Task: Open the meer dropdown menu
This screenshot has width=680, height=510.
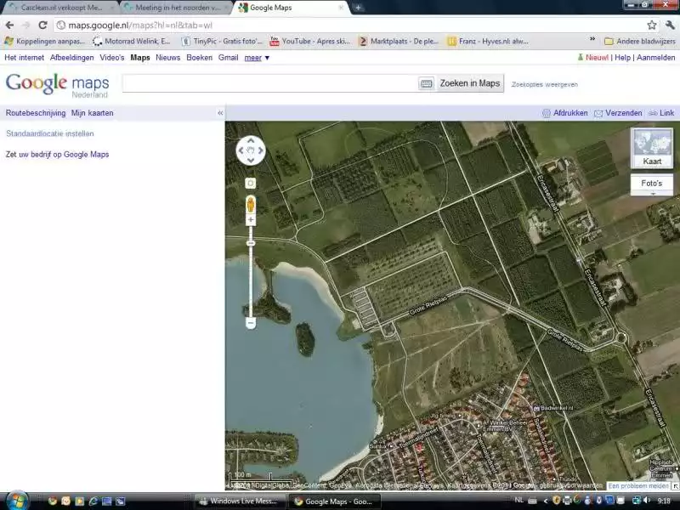Action: [257, 58]
